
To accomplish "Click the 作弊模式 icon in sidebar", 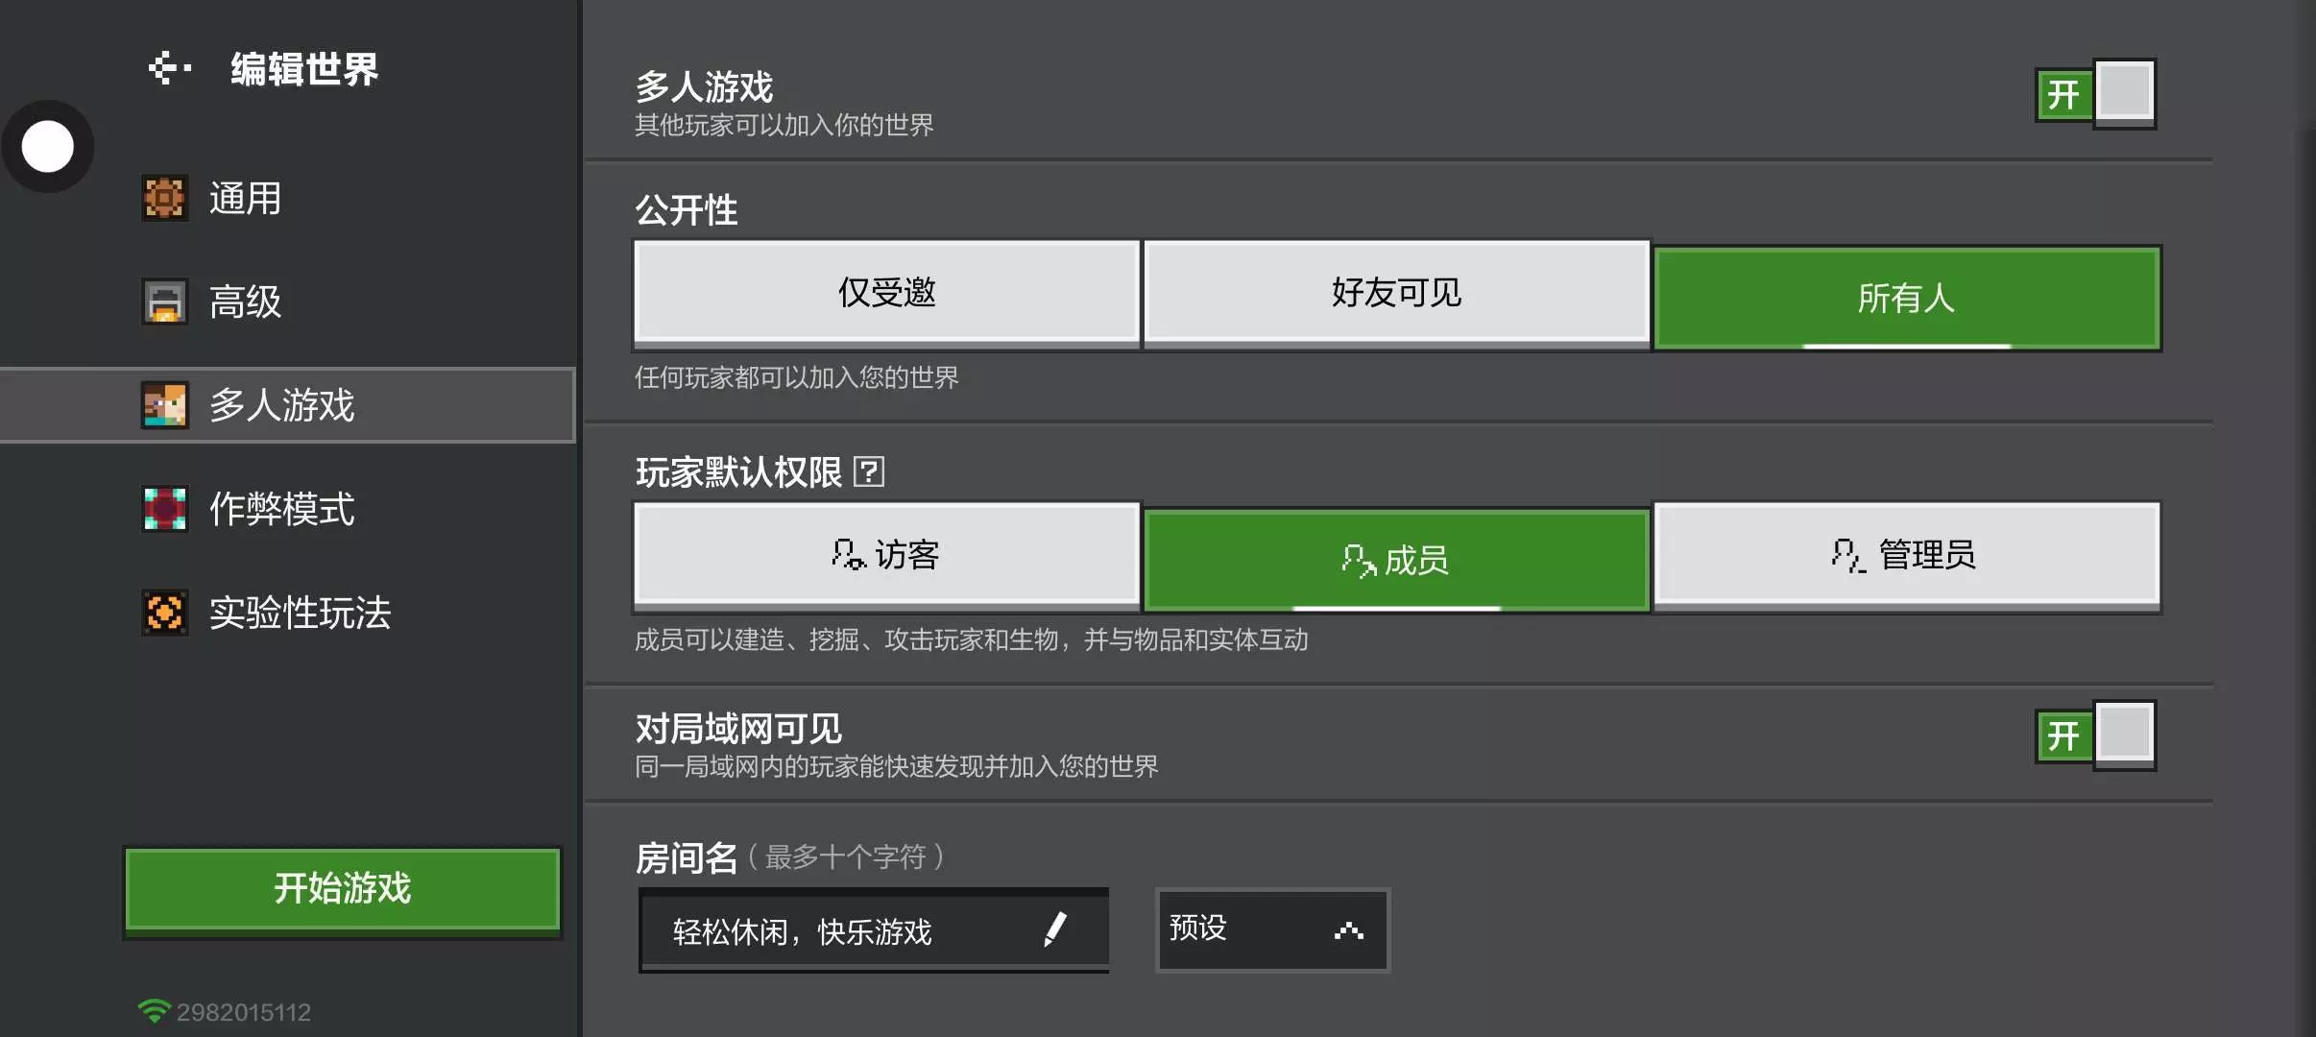I will click(x=164, y=509).
